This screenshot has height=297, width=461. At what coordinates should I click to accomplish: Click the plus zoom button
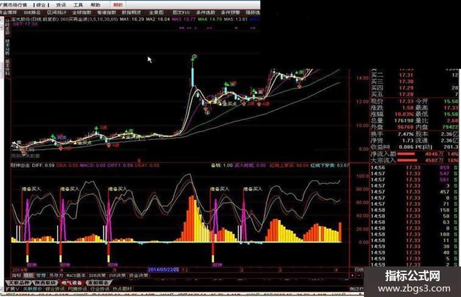tap(353, 276)
